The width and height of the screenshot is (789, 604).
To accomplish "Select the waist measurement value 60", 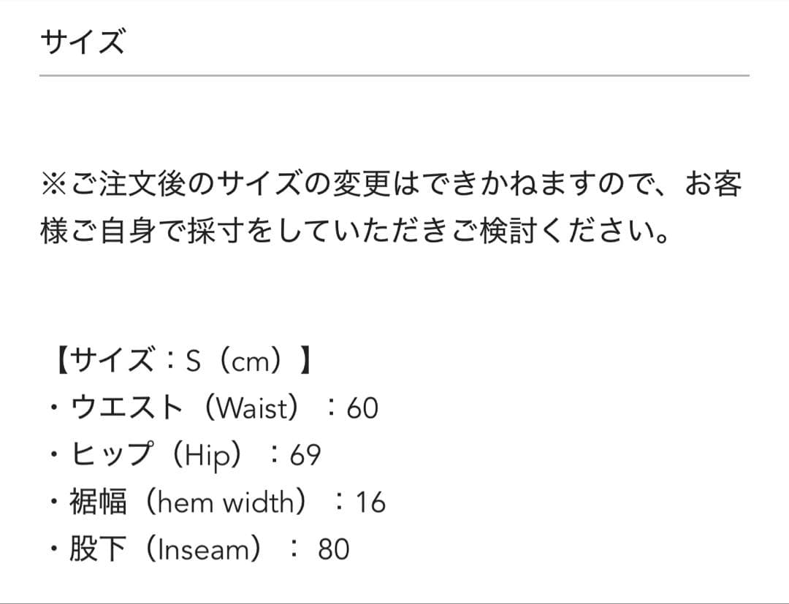I will (362, 408).
